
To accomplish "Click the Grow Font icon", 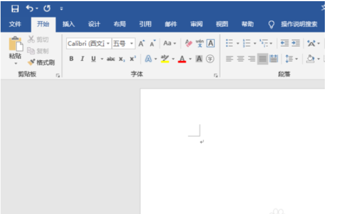I will 141,44.
